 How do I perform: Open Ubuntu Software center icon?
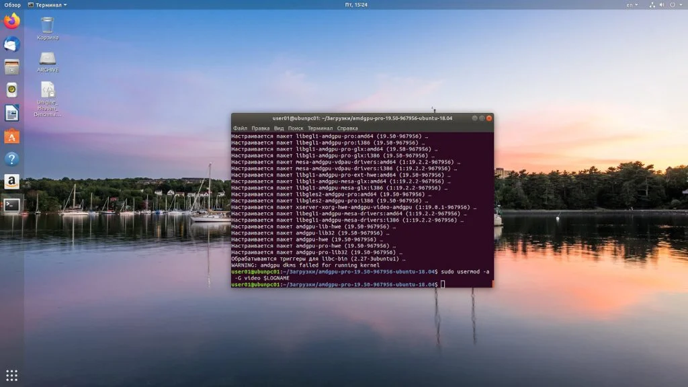12,136
